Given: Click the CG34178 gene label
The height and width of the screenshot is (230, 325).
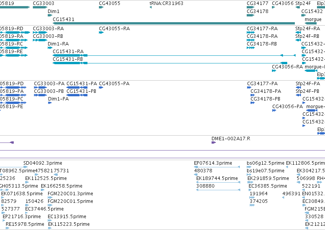Looking at the screenshot, I should coord(257,11).
